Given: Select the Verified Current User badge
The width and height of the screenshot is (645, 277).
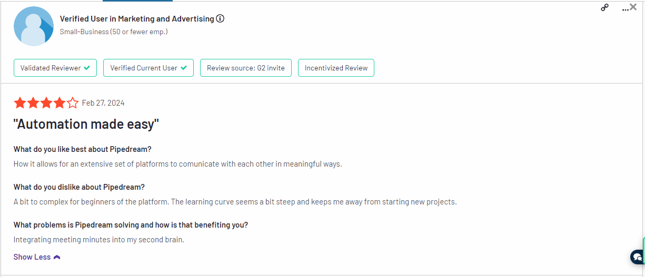Looking at the screenshot, I should pyautogui.click(x=148, y=68).
